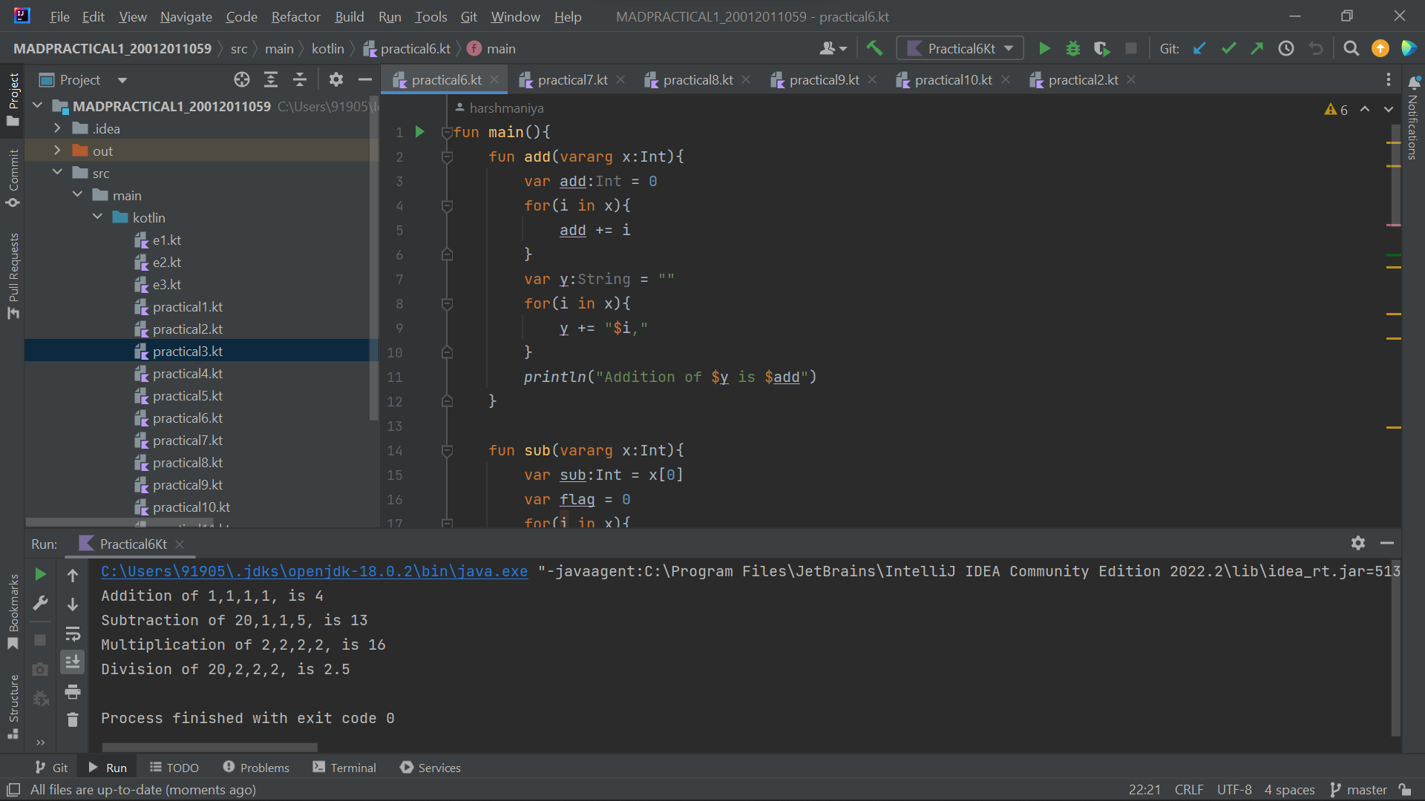Select opened file target icon in Project panel
Screen dimensions: 1425x801
tap(242, 79)
